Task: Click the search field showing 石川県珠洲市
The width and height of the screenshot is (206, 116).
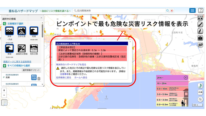Action: click(x=119, y=11)
